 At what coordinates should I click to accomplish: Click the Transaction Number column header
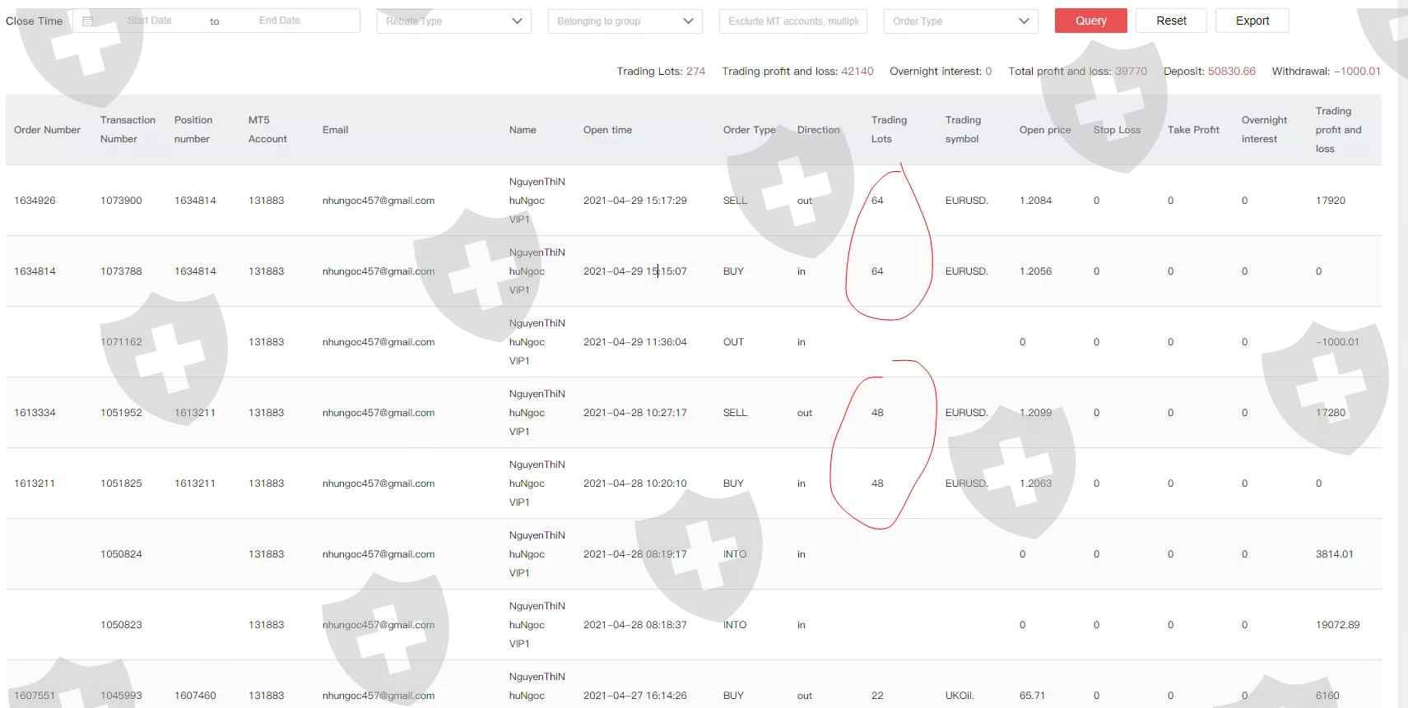[128, 129]
